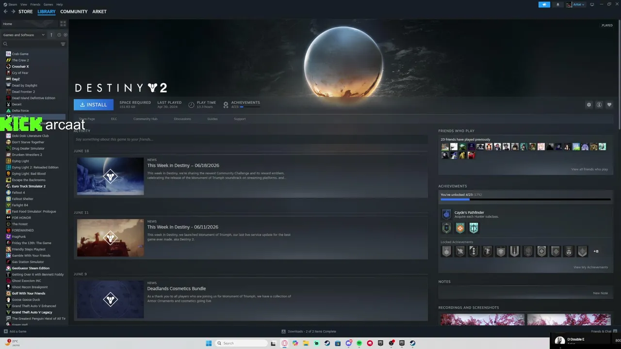Show Destiny 2 game info icon
Image resolution: width=621 pixels, height=349 pixels.
(599, 105)
